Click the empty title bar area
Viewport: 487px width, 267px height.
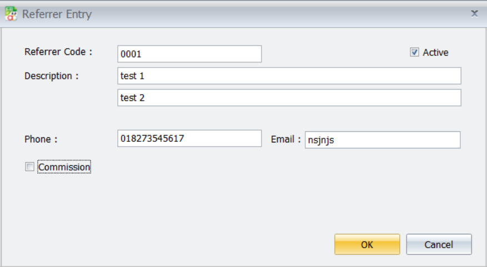(x=279, y=14)
